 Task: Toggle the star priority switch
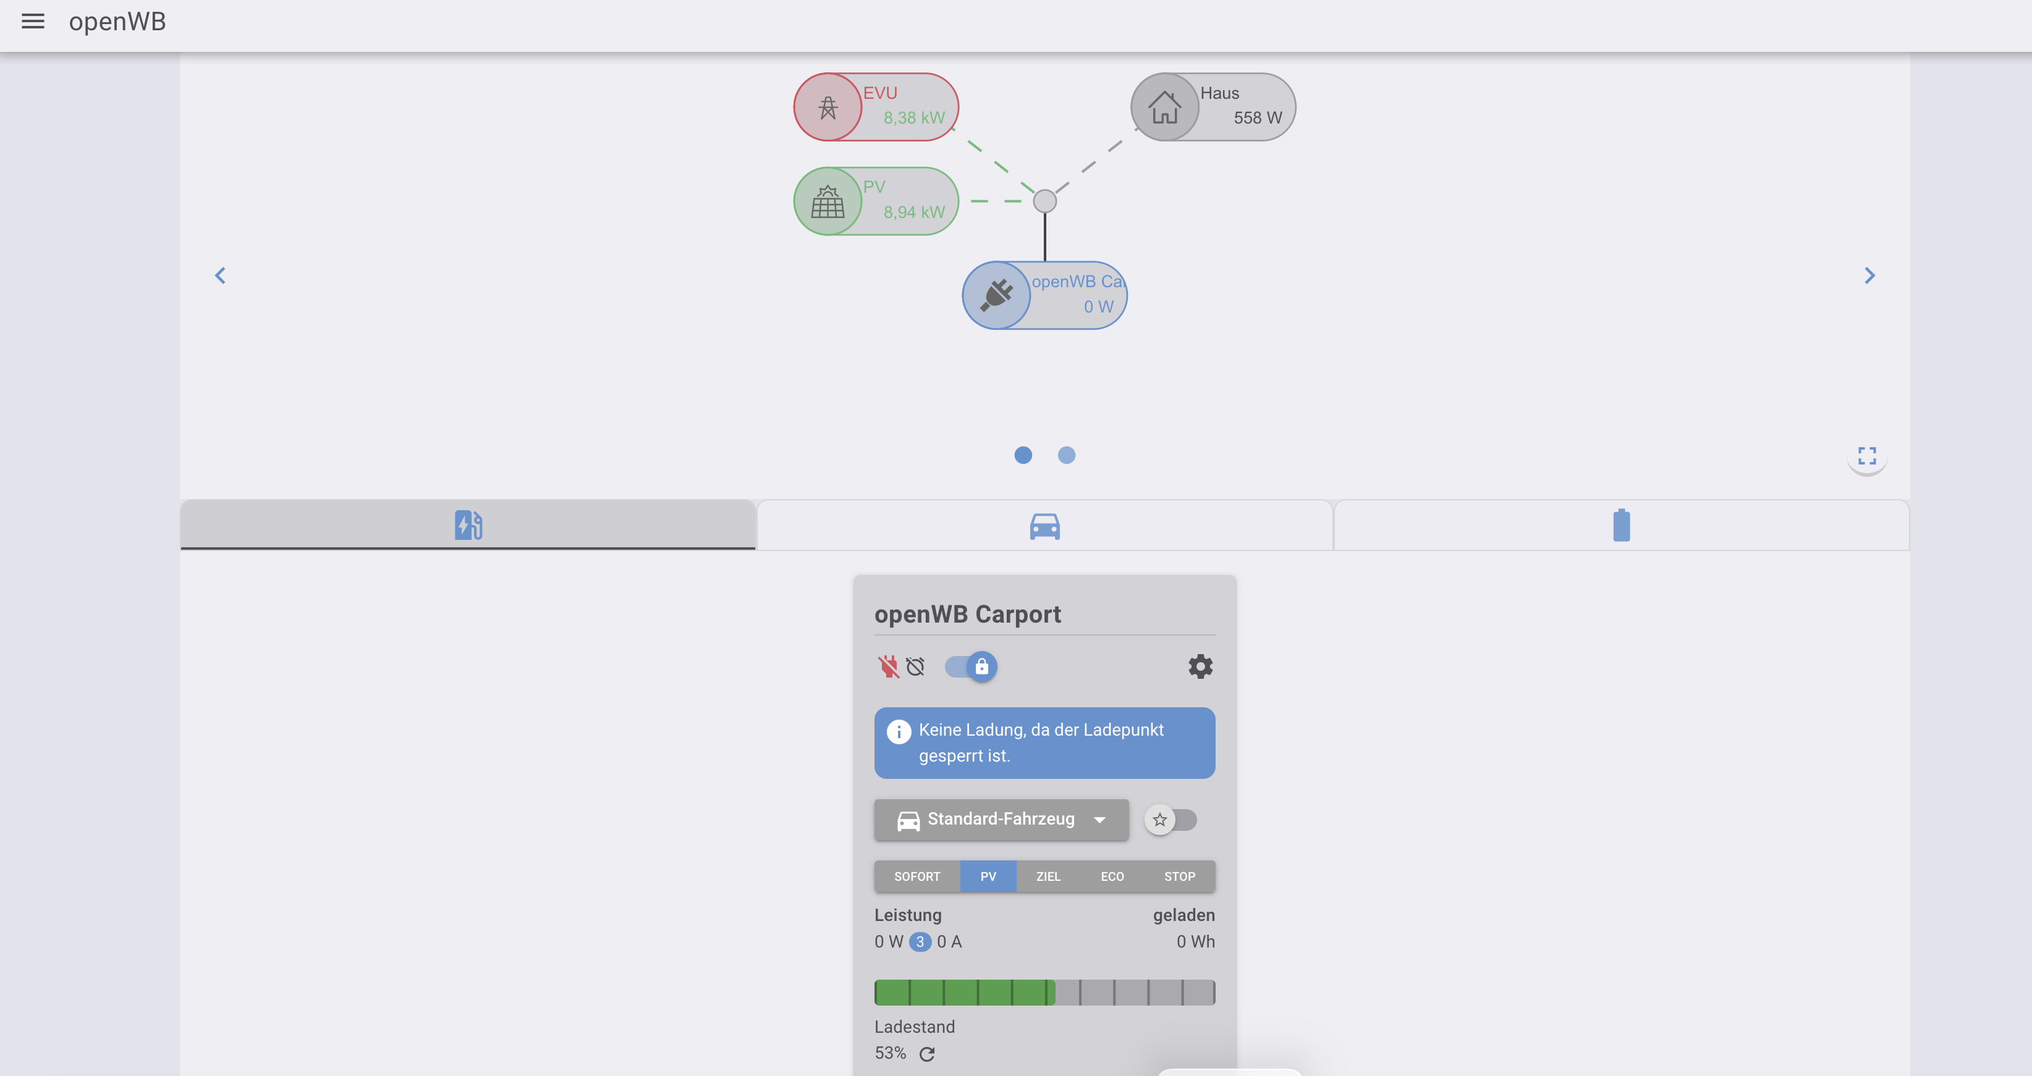click(1171, 820)
